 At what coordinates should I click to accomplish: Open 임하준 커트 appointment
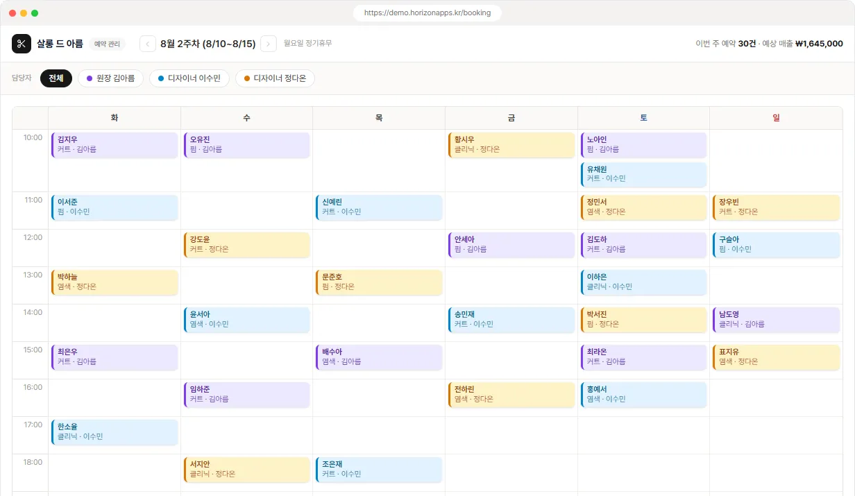(x=246, y=395)
